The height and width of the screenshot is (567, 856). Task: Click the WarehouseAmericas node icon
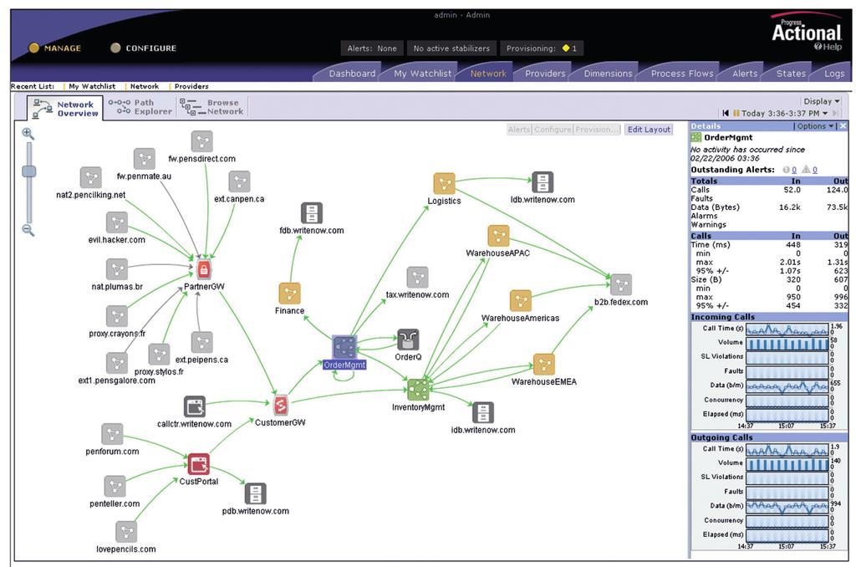[x=520, y=301]
